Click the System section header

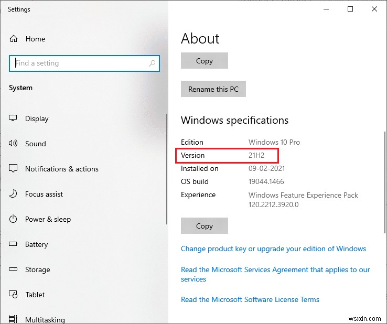[20, 88]
